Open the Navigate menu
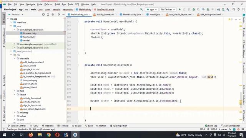This screenshot has height=138, width=246. click(x=31, y=4)
